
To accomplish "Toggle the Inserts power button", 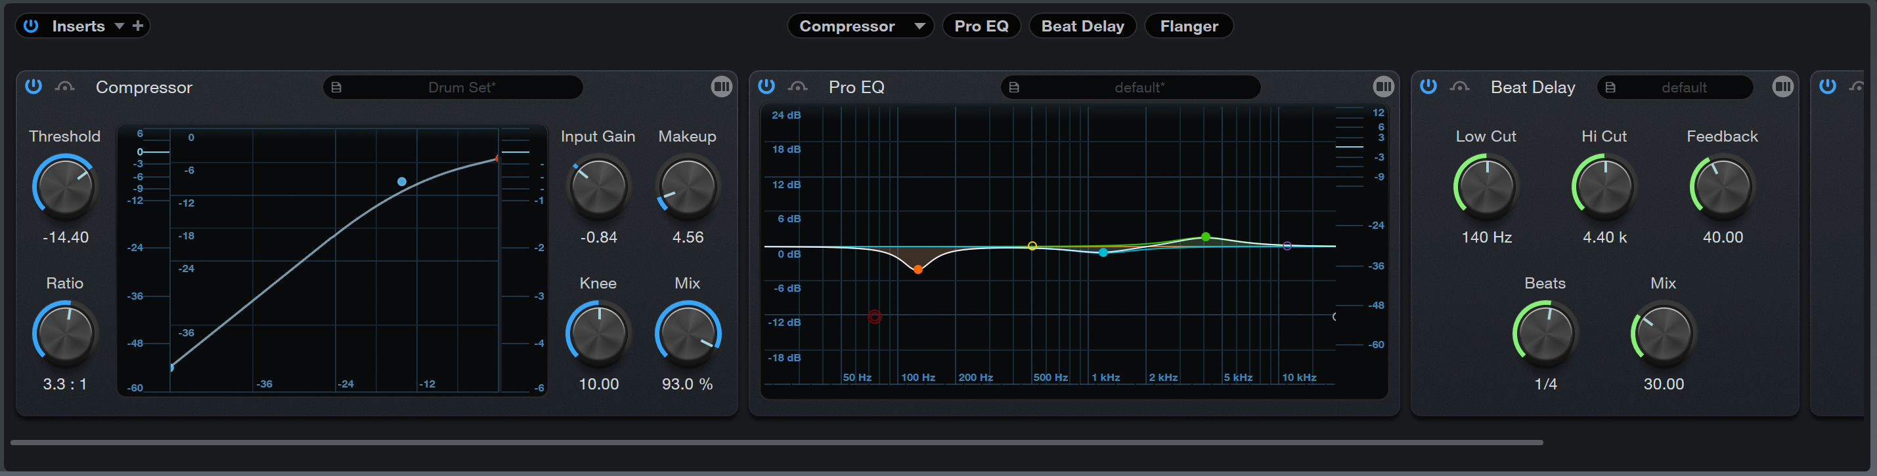I will pyautogui.click(x=31, y=26).
